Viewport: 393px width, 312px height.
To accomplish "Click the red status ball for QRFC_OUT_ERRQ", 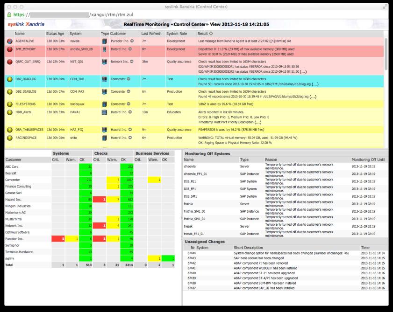I will [10, 62].
